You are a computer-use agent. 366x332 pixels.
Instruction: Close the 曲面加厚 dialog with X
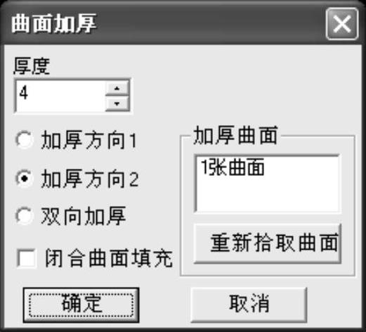(342, 23)
